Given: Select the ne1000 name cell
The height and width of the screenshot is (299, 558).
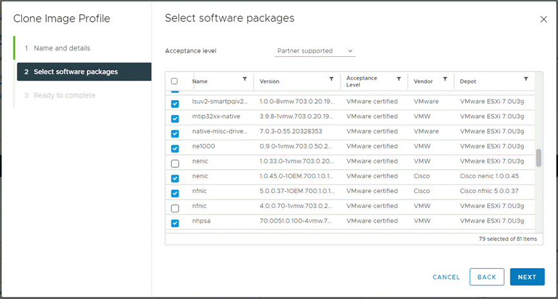Looking at the screenshot, I should click(x=204, y=146).
